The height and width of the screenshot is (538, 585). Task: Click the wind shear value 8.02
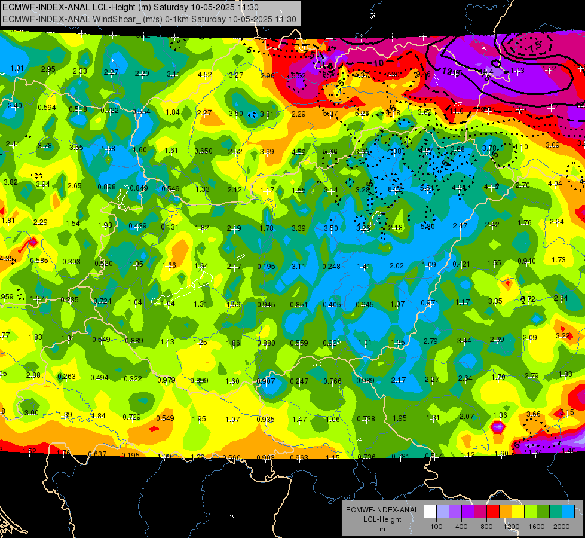tap(395, 189)
